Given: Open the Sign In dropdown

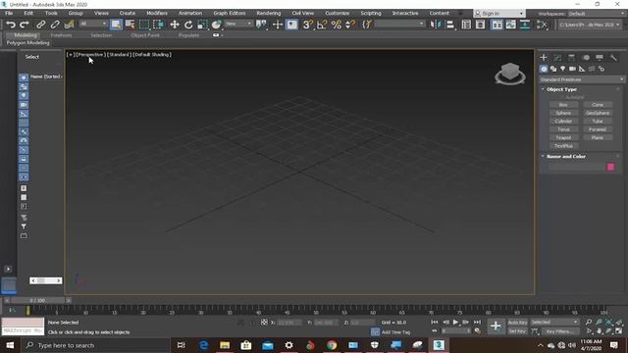Looking at the screenshot, I should (x=498, y=13).
